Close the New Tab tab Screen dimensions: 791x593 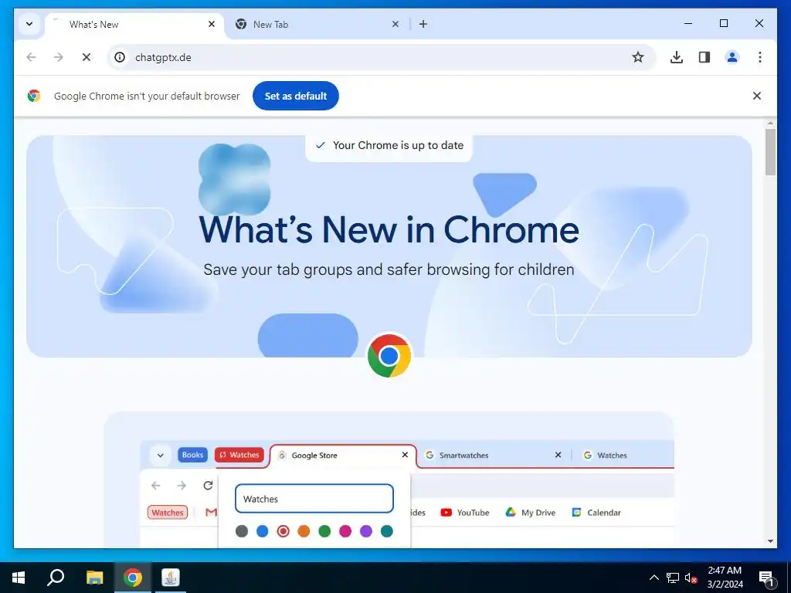[x=395, y=24]
